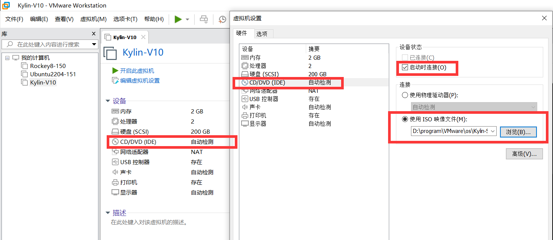The image size is (553, 240).
Task: Collapse the 我的计算机 tree node
Action: click(7, 58)
